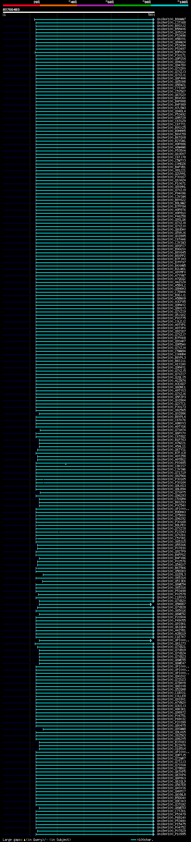191x842 pixels.
Task: Select label UniRef100_P30171
Action: 171,56
